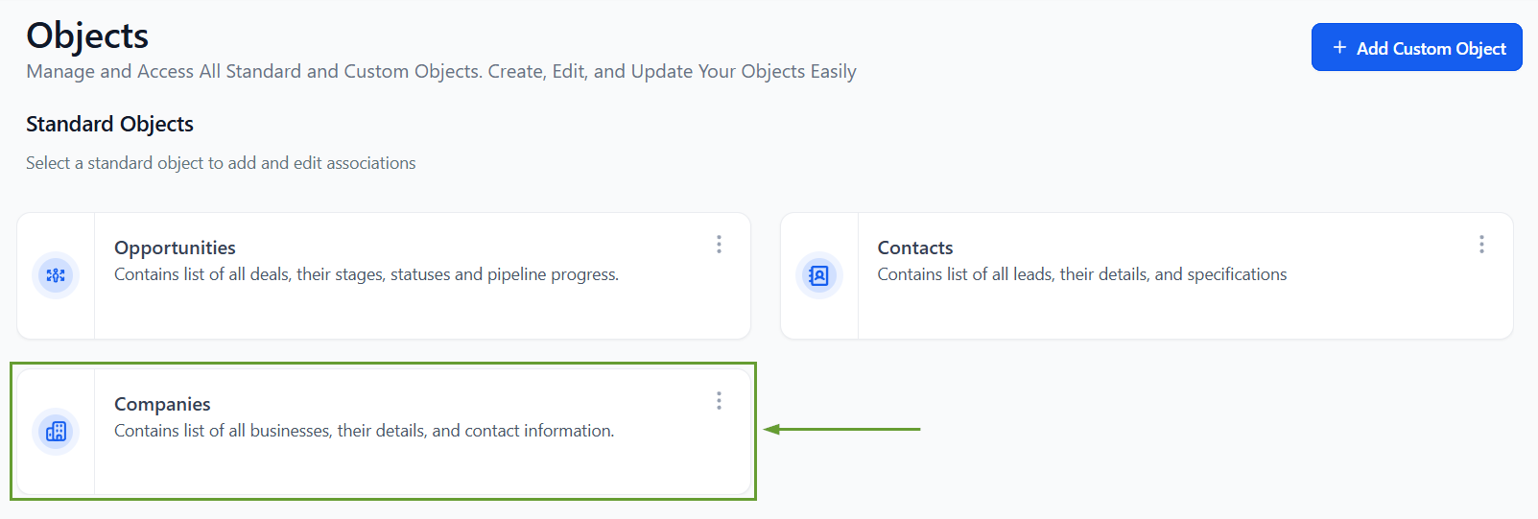
Task: Click the Objects page heading
Action: (87, 35)
